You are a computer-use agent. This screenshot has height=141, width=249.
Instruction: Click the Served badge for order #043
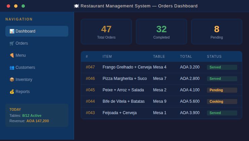pos(222,113)
